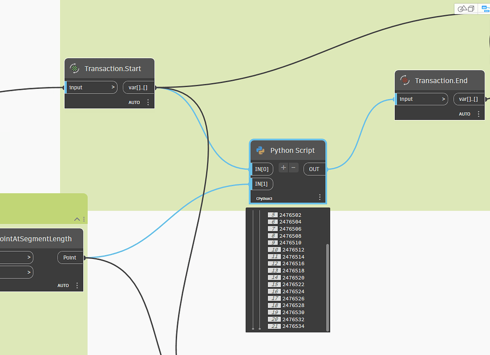Click the Point output port on PointAtSegmentLength
490x355 pixels.
[70, 257]
